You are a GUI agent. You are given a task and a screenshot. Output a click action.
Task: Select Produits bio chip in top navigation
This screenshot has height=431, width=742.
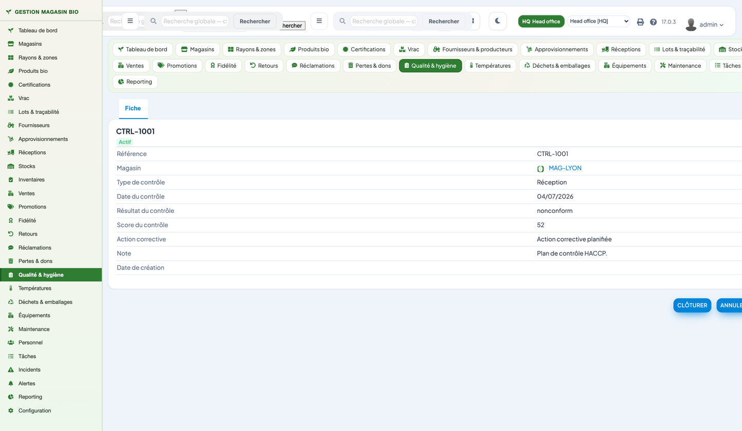pos(309,49)
